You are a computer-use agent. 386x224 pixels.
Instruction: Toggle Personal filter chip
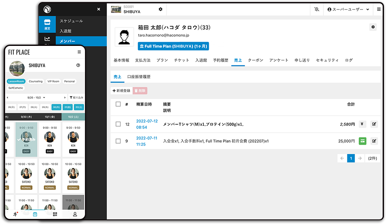[70, 81]
